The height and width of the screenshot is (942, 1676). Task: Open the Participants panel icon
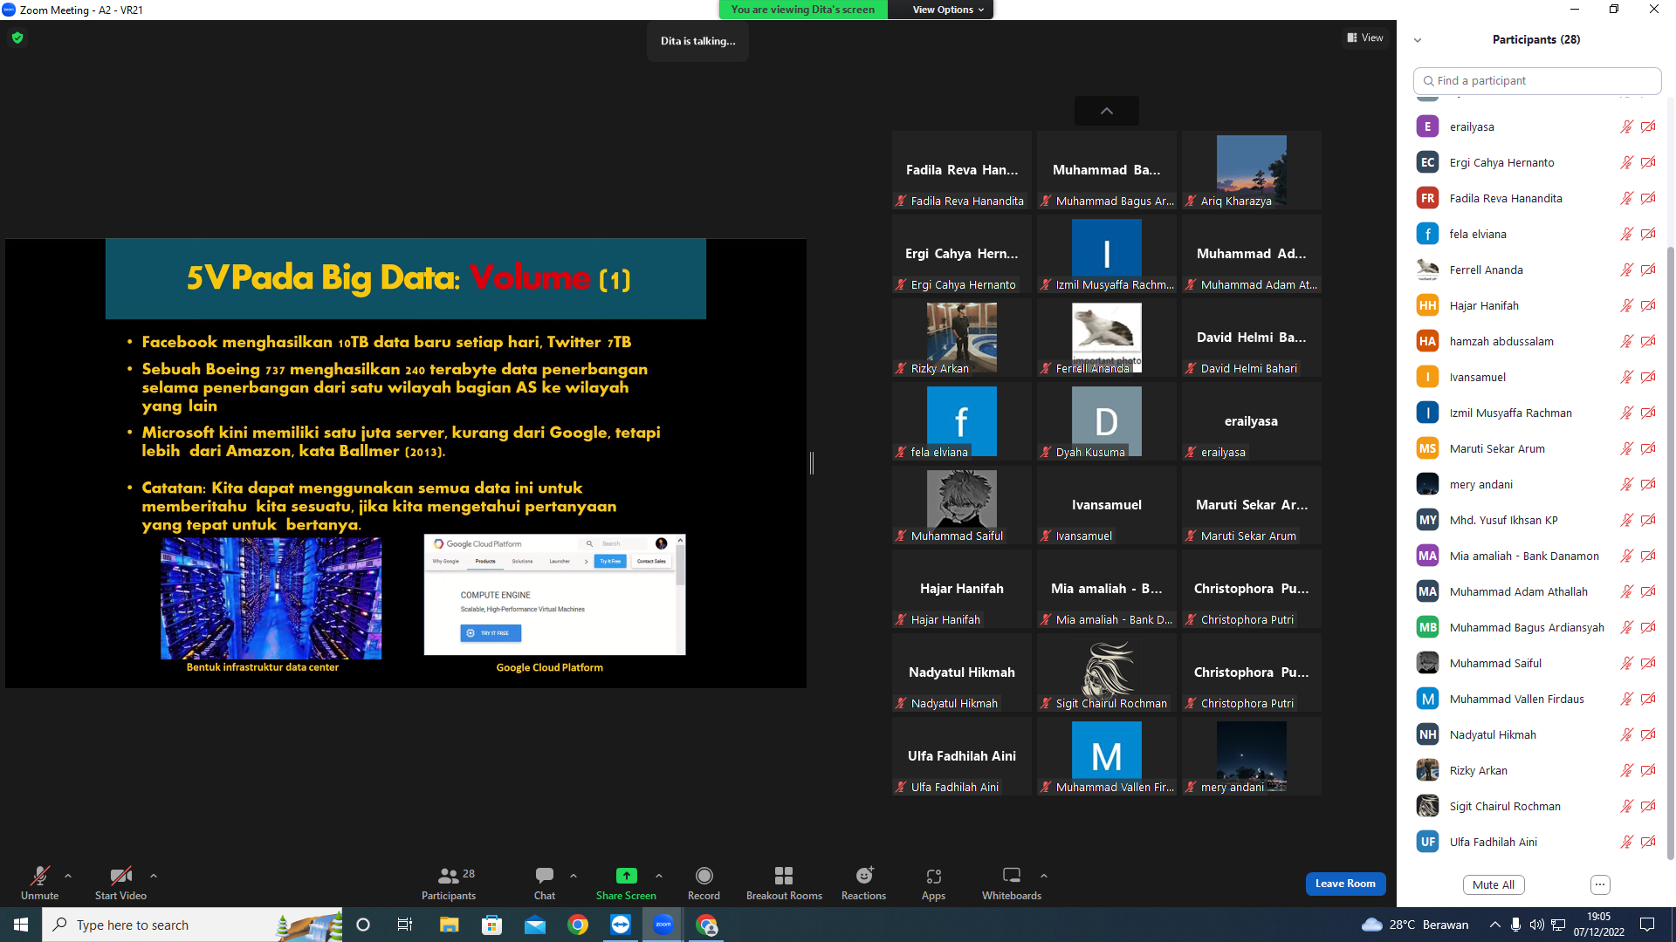point(449,875)
